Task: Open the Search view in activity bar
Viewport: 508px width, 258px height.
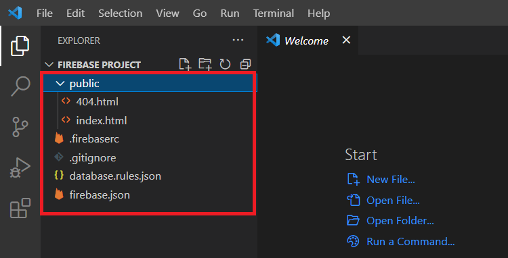Action: [x=20, y=86]
